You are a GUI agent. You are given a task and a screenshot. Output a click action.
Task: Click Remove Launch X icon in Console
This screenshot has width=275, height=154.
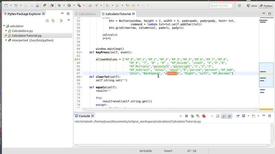186,116
